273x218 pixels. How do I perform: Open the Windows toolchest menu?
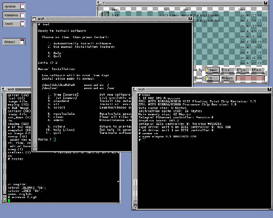tap(14, 15)
